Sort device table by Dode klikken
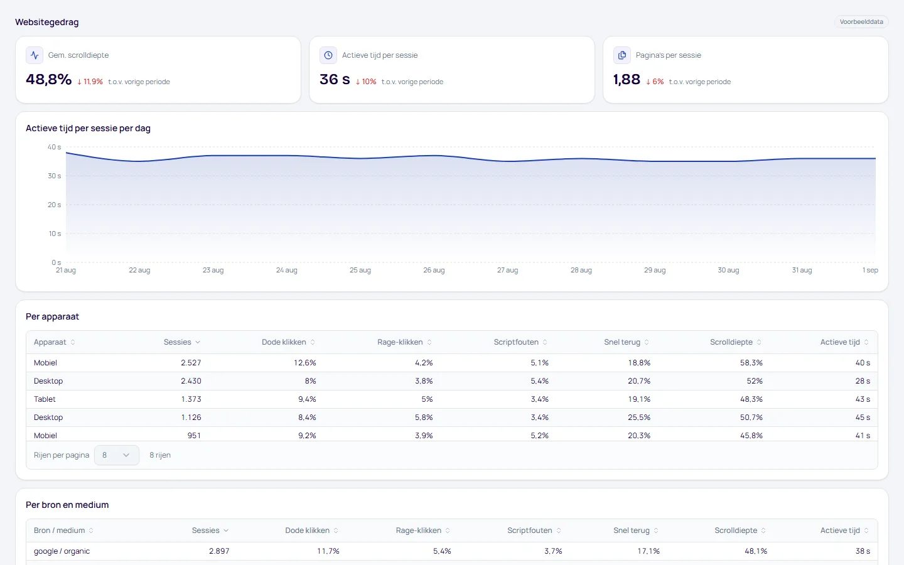904x565 pixels. coord(289,342)
